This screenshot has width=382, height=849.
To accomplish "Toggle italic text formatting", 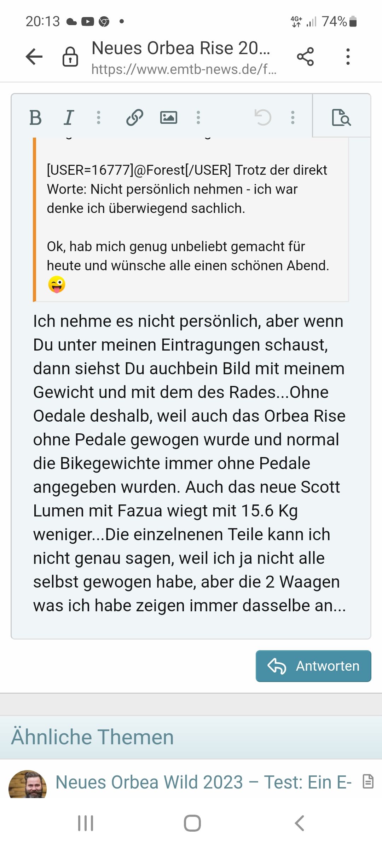I will coord(69,117).
